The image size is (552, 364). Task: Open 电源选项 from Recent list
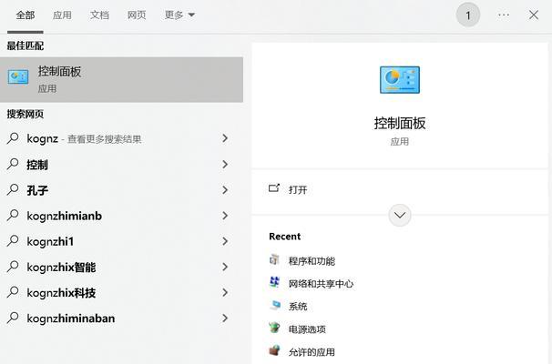(x=307, y=329)
